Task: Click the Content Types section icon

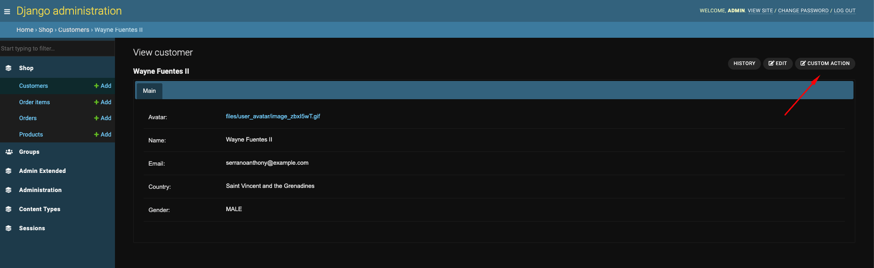Action: 9,209
